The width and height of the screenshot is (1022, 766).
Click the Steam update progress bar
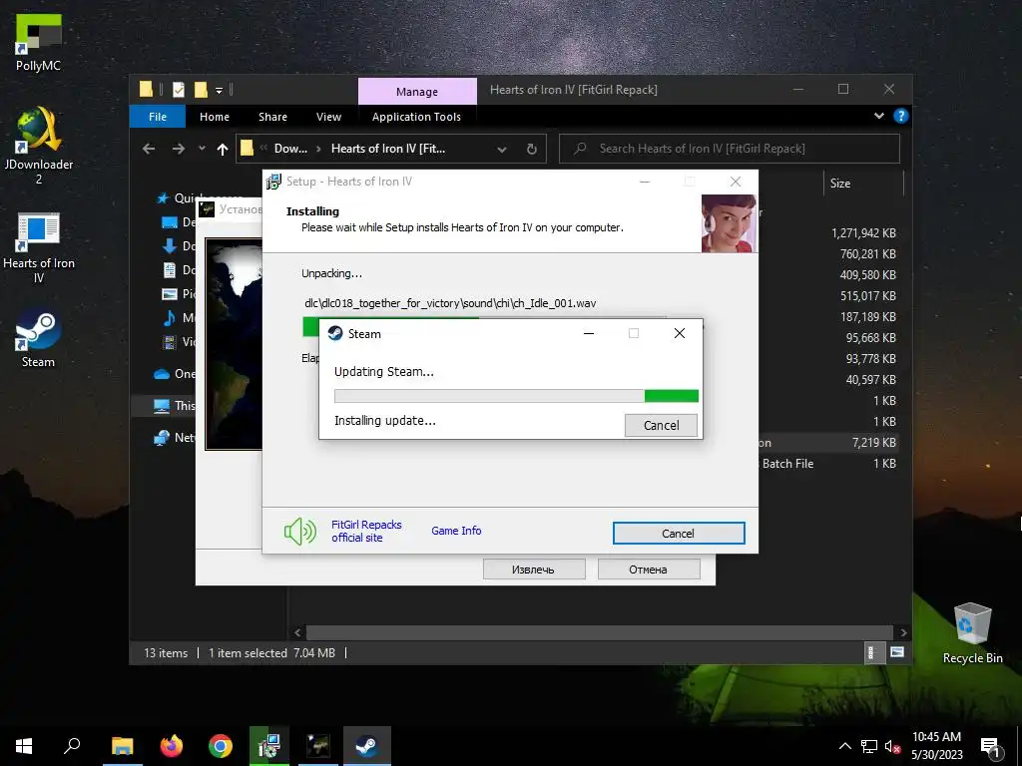click(516, 396)
